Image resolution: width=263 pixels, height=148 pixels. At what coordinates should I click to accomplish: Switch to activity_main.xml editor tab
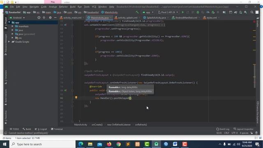72,18
